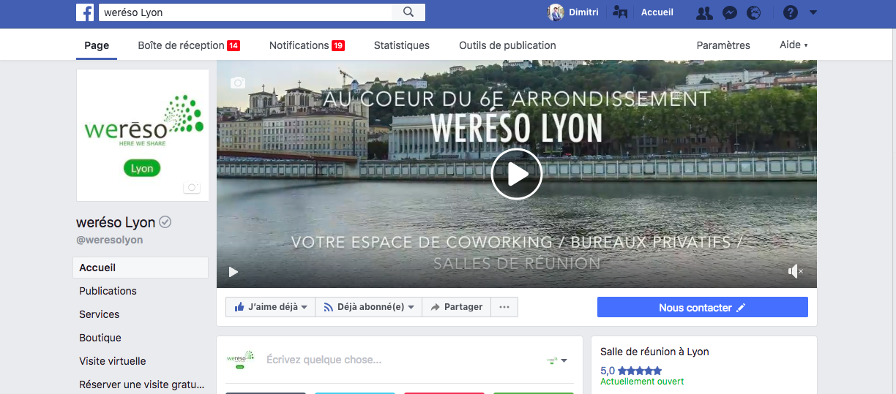Expand the Aide dropdown
Viewport: 896px width, 394px height.
(x=794, y=45)
